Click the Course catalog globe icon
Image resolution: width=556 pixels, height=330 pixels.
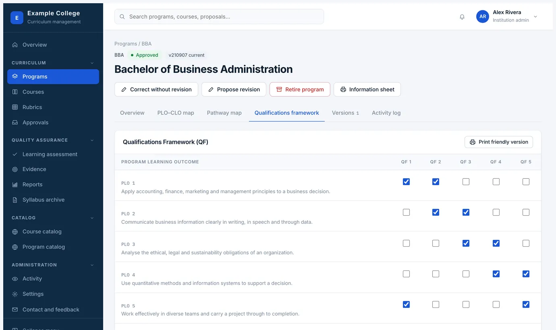tap(15, 231)
